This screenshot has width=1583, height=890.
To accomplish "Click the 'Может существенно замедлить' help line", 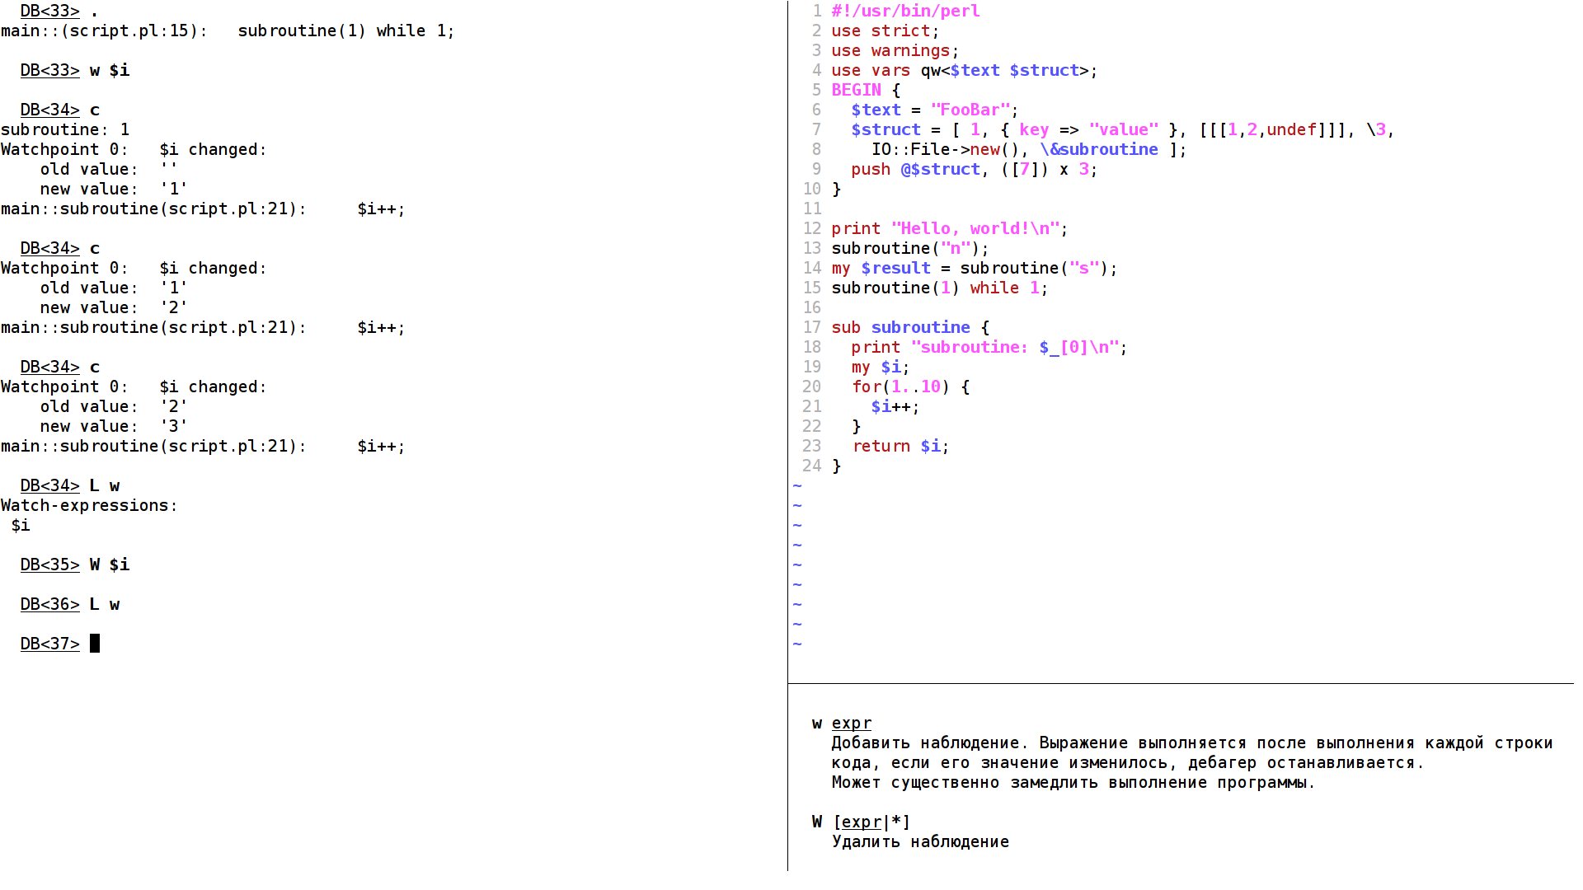I will [1073, 782].
